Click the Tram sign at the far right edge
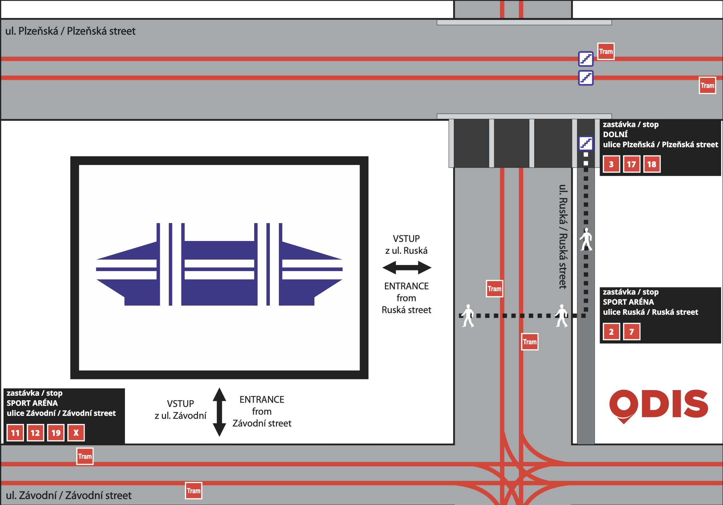Screen dimensions: 723x505 click(707, 86)
